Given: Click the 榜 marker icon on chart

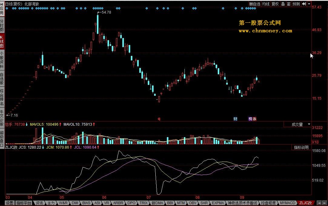Looking at the screenshot, I should tap(250, 119).
